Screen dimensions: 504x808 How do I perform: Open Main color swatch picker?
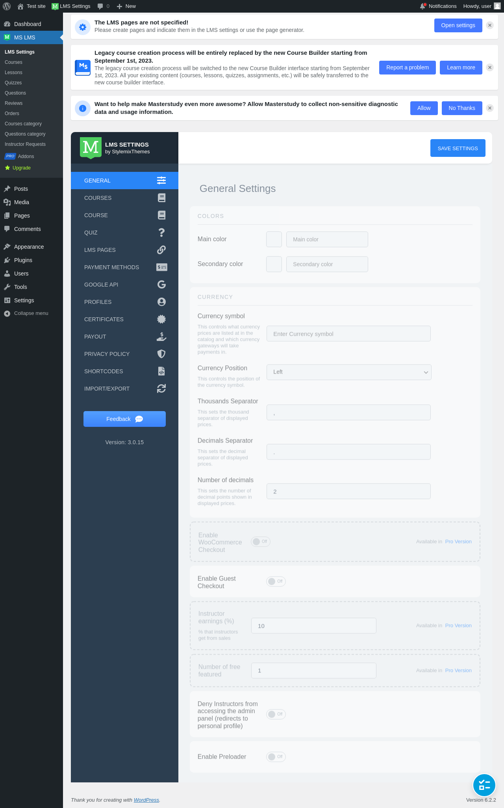pos(274,239)
